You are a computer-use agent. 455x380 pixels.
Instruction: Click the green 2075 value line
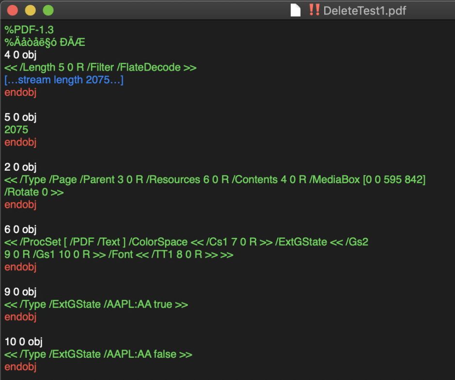tap(16, 130)
